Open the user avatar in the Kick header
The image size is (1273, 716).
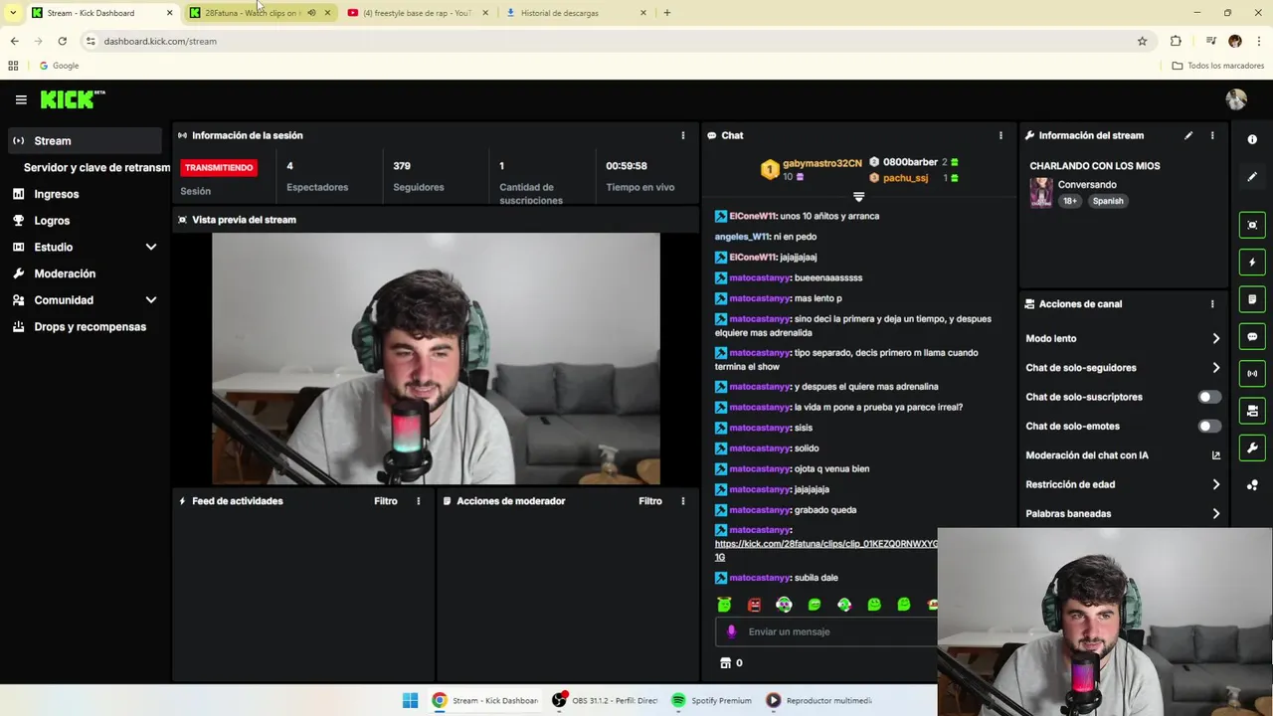pyautogui.click(x=1236, y=99)
